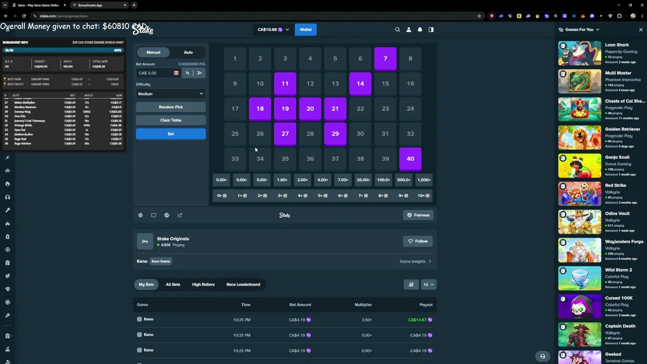647x364 pixels.
Task: Open Loan Shark game thumbnail
Action: pos(580,54)
